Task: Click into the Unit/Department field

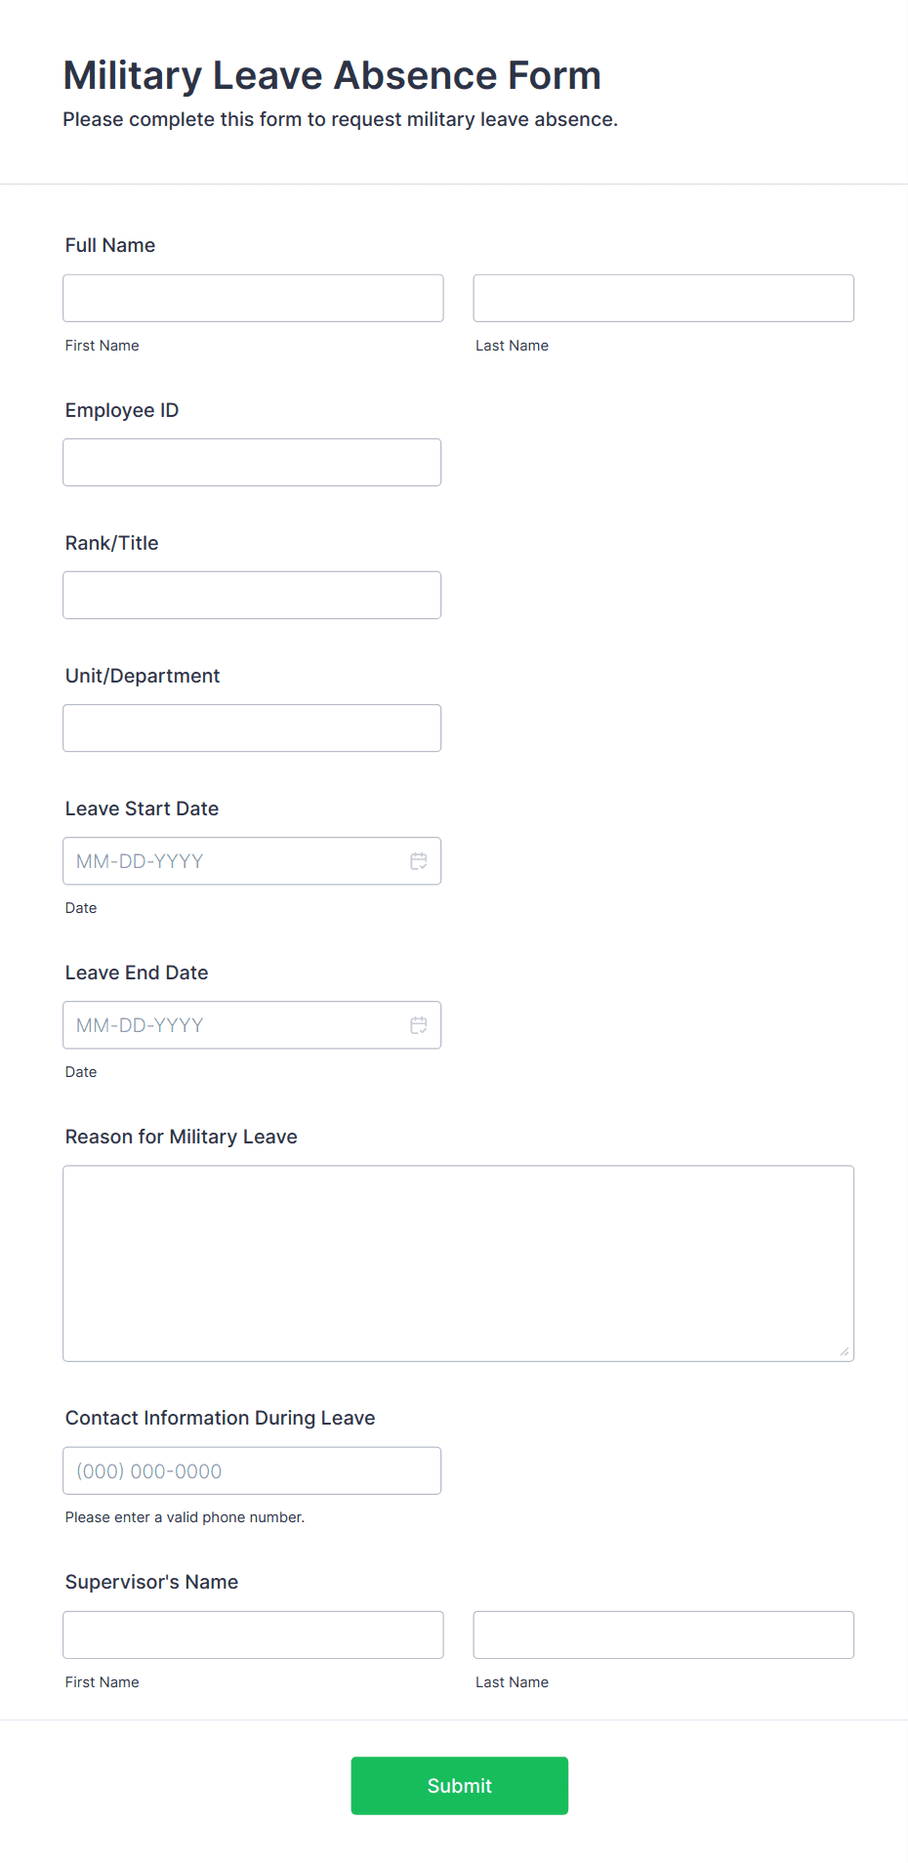Action: (x=252, y=727)
